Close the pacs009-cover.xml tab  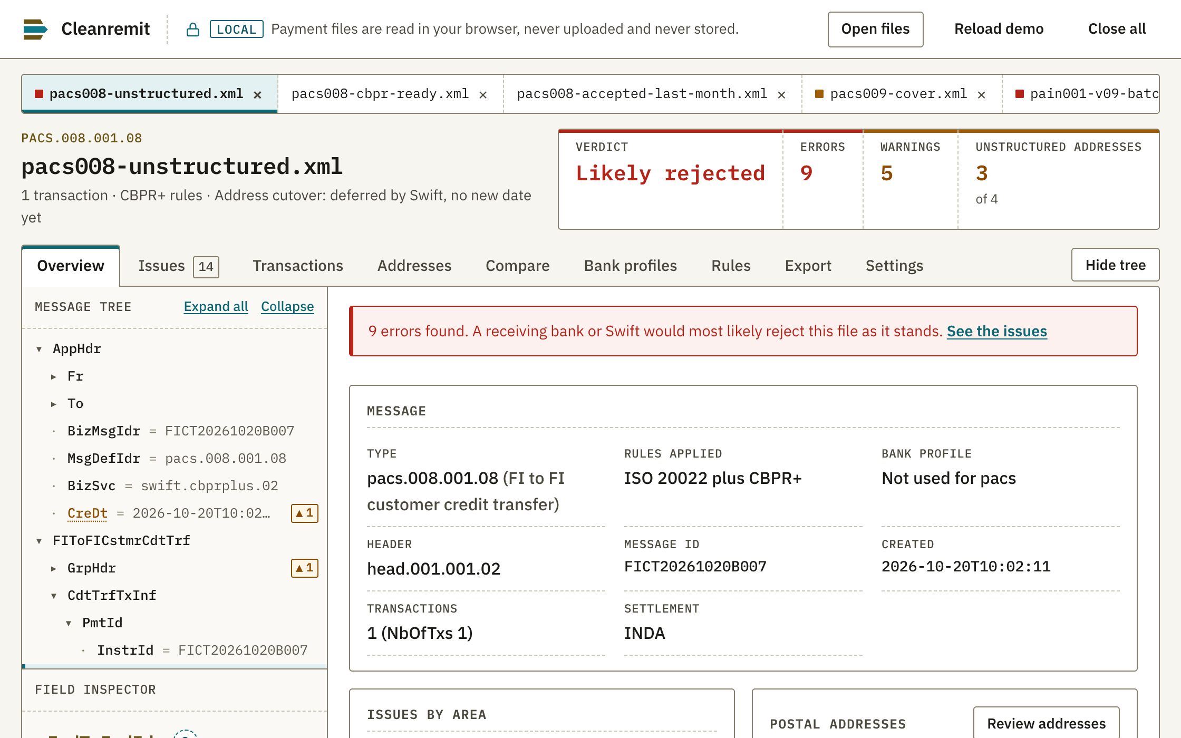click(x=981, y=95)
